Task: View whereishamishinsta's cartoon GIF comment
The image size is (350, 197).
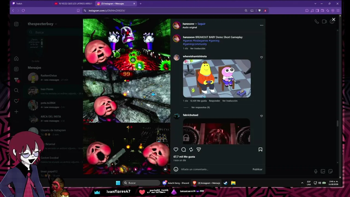Action: click(217, 79)
